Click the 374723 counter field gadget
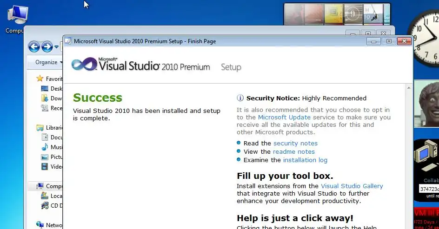 tap(429, 189)
